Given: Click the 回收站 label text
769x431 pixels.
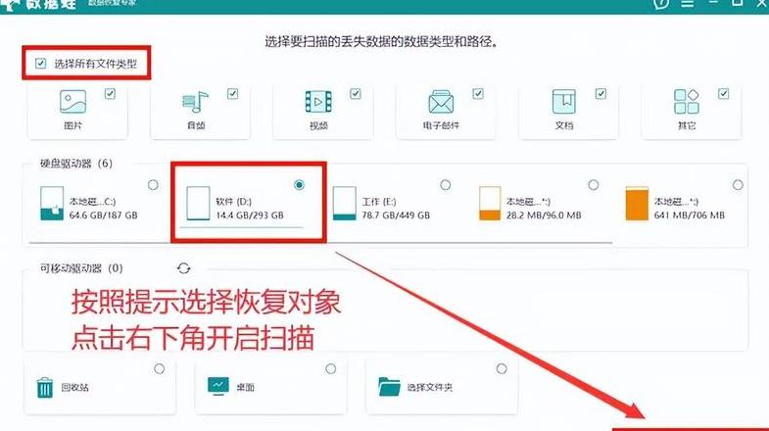Looking at the screenshot, I should (75, 387).
